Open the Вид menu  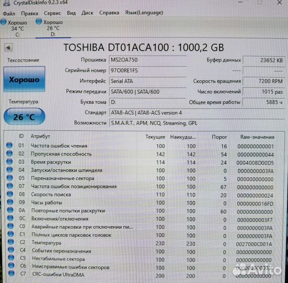71,13
